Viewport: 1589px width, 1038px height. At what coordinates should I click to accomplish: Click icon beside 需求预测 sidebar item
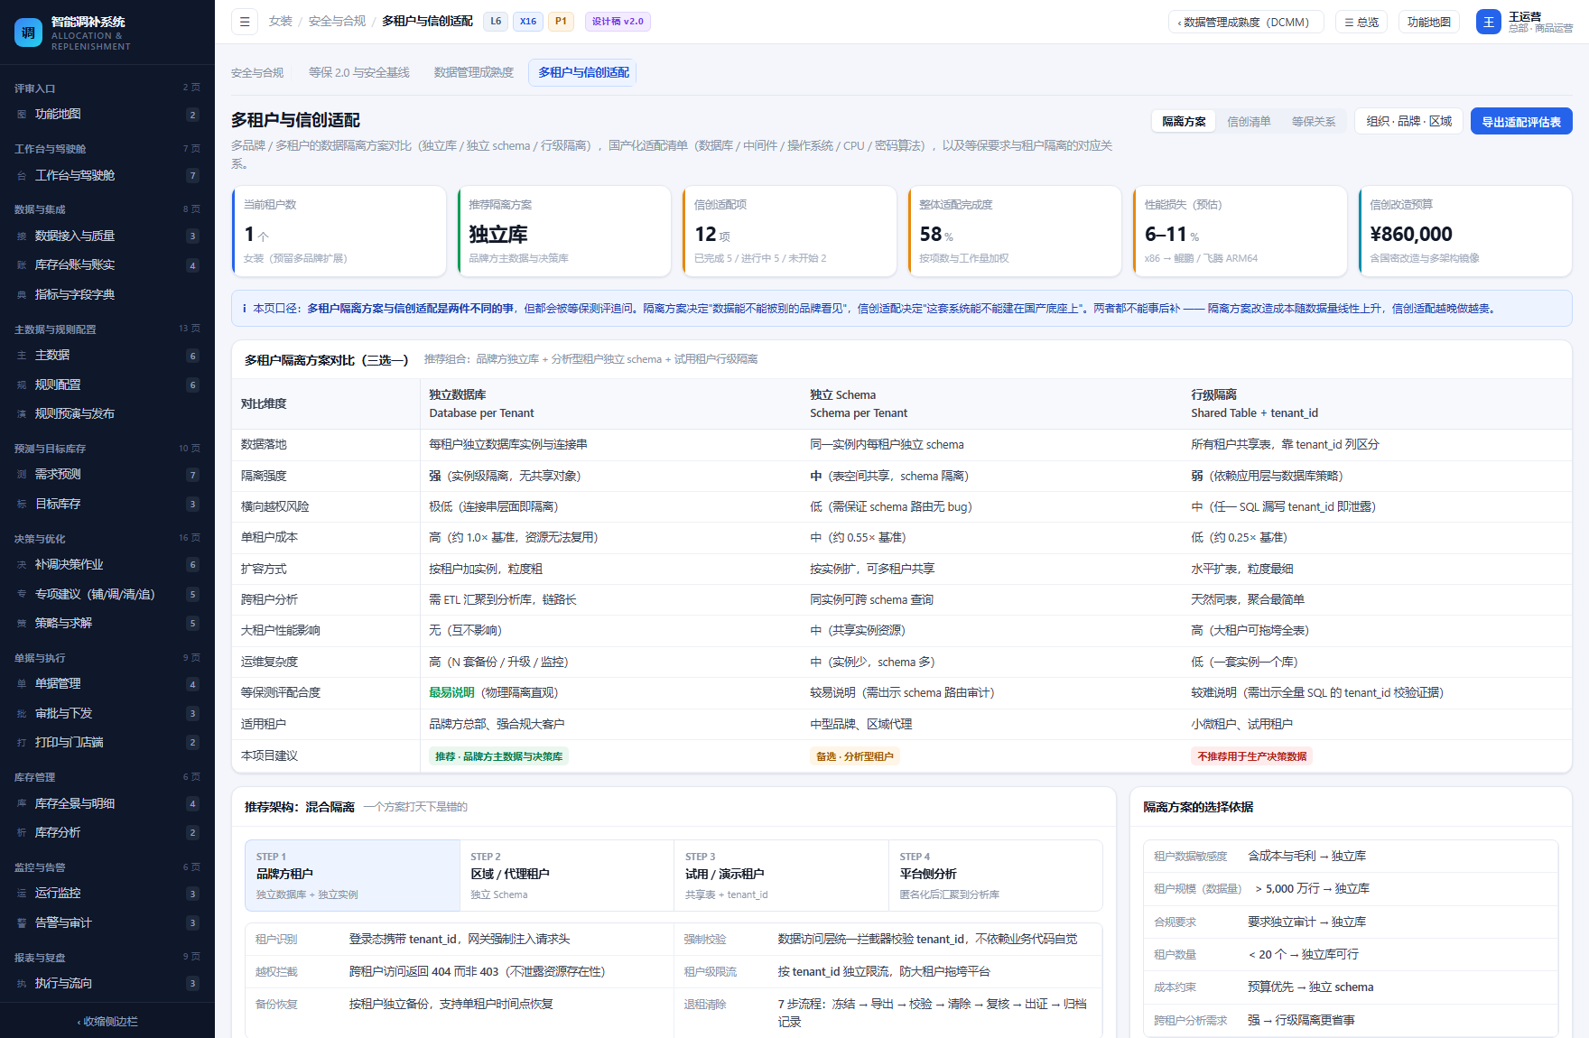[x=22, y=475]
